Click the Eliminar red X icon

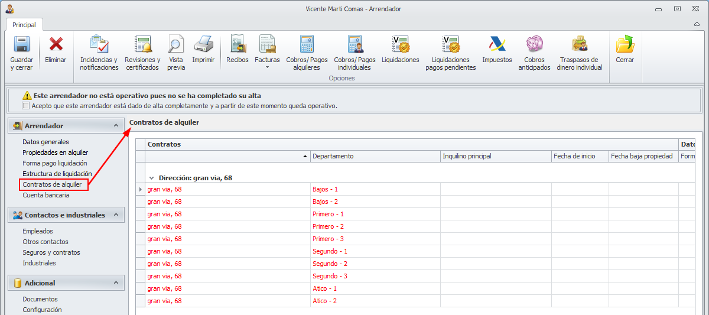[x=56, y=46]
